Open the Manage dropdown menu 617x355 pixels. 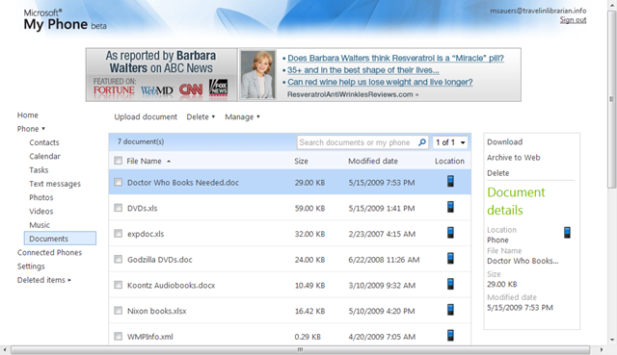tap(242, 117)
